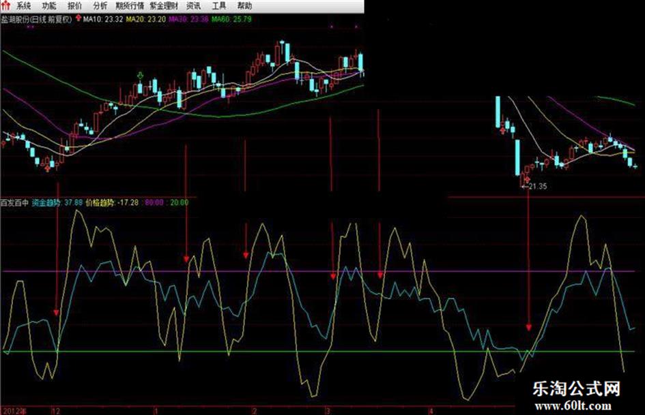Screen dimensions: 645x415
Task: Open the 帮助 menu
Action: coord(245,5)
